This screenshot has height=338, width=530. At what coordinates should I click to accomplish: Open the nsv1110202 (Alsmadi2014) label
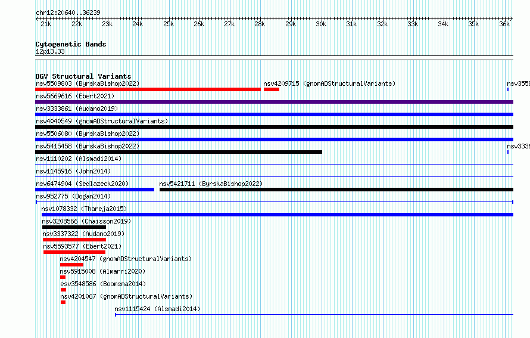[79, 159]
